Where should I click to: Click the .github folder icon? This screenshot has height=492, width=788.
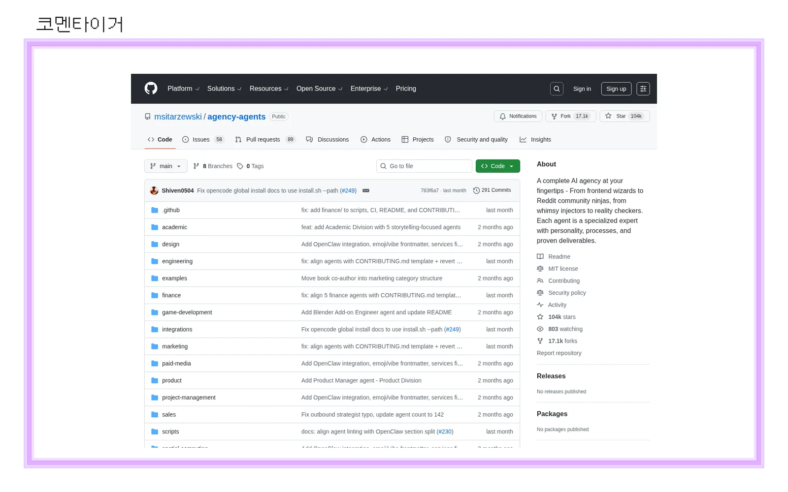[155, 210]
